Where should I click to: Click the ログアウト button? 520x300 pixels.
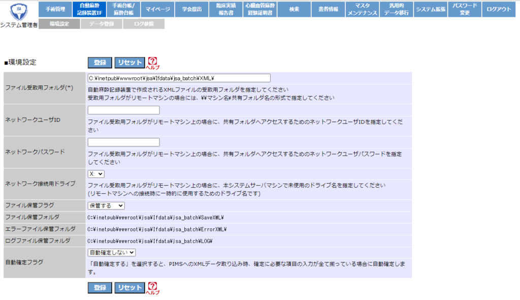coord(499,9)
